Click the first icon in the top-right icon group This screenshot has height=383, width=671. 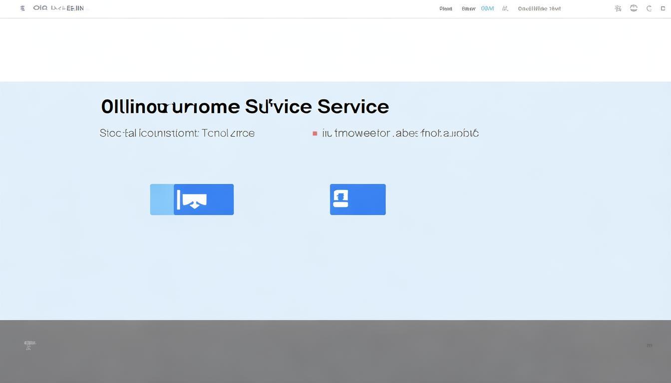click(x=618, y=8)
